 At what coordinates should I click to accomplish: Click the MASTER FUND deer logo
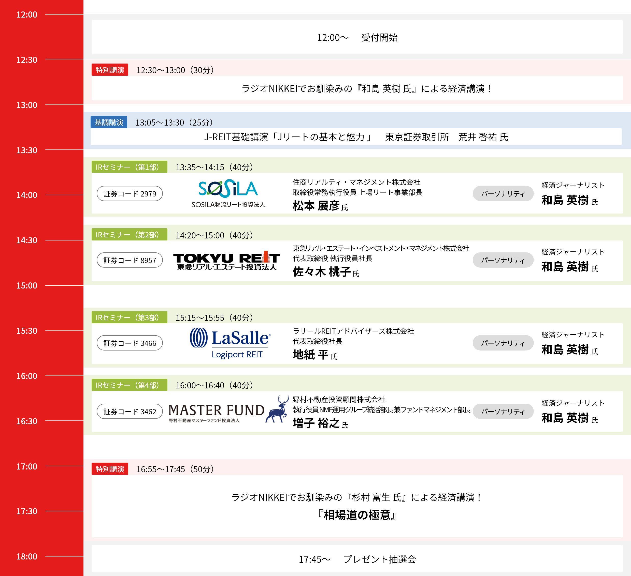tap(228, 409)
